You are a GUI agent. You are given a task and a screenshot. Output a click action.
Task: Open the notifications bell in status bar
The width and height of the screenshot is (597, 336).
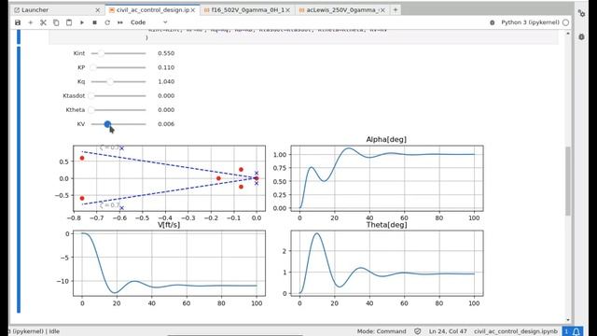click(576, 331)
